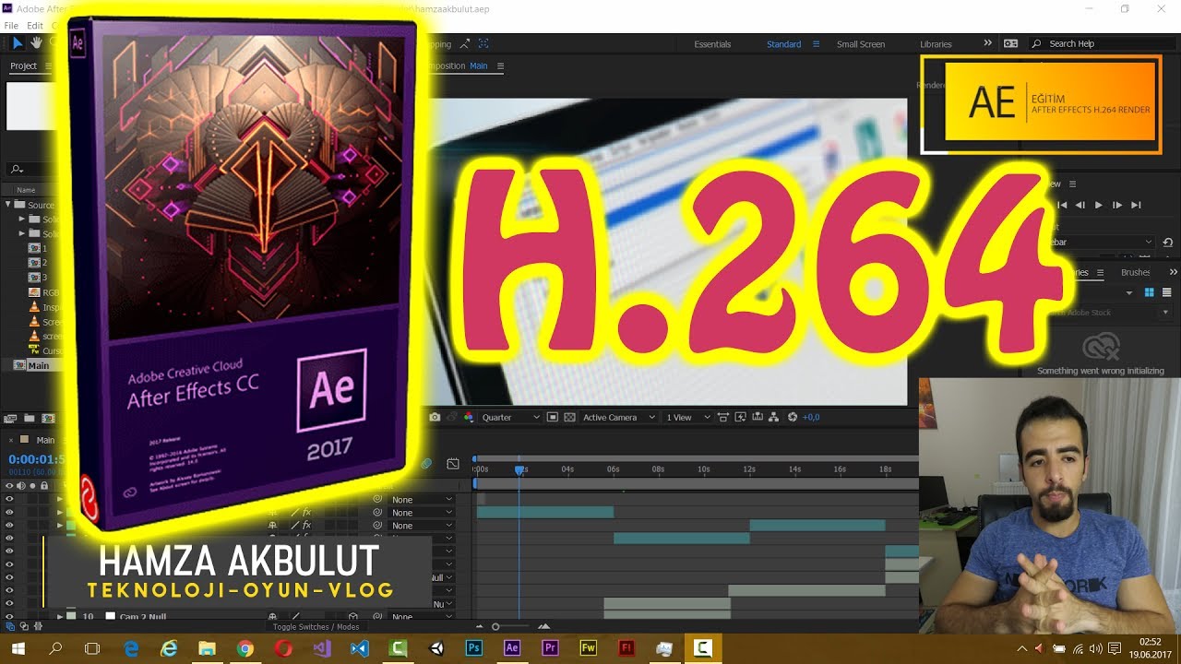Toggle visibility of Cam 2 Null layer
The height and width of the screenshot is (664, 1181).
[9, 616]
